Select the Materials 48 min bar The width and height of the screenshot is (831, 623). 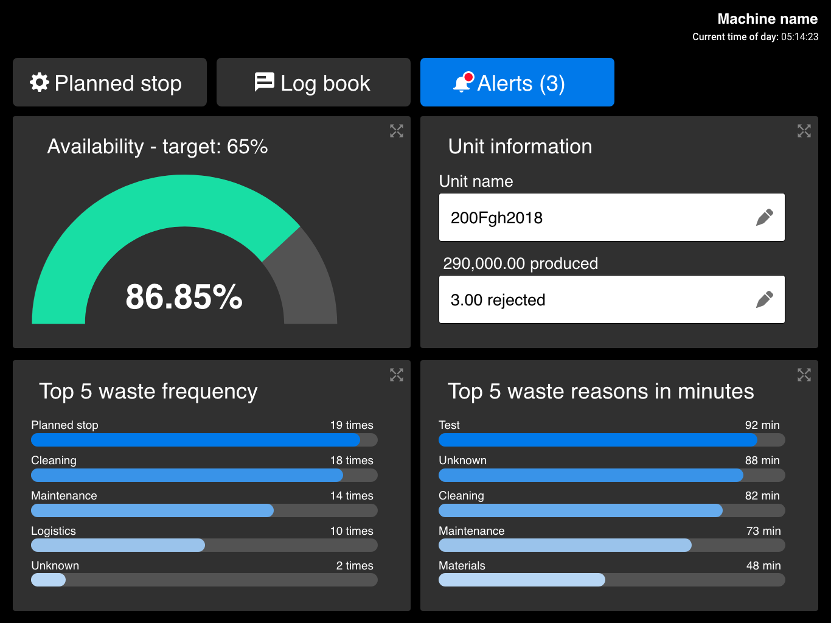point(521,580)
